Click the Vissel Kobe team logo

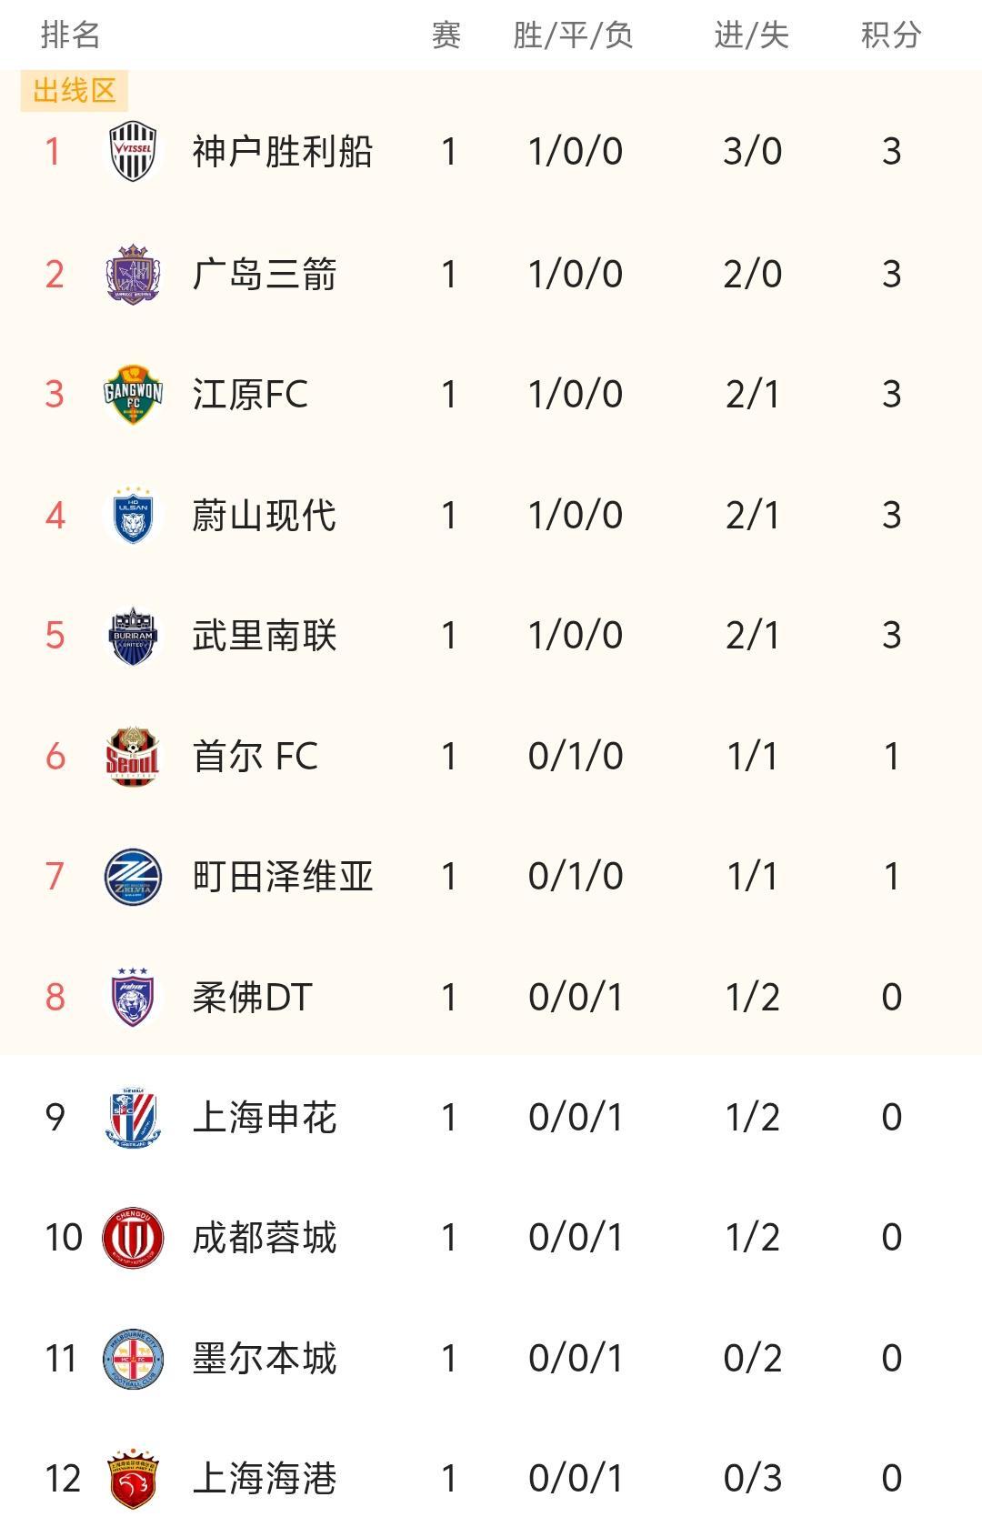tap(133, 152)
